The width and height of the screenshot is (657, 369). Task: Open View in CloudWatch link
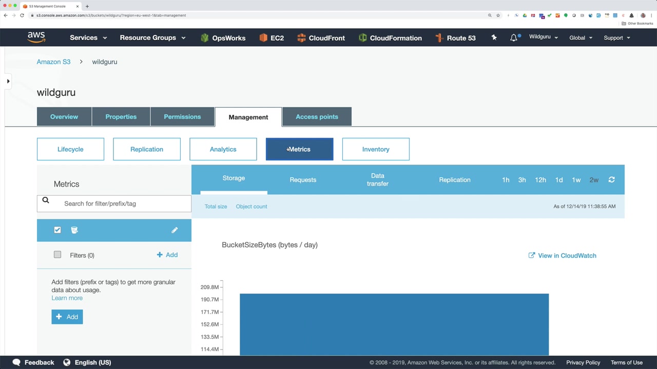point(562,256)
